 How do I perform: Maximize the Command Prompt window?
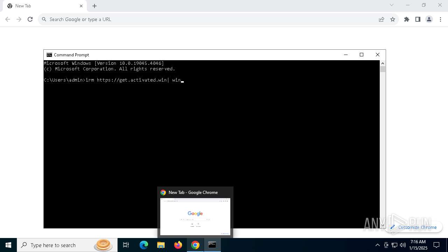362,55
